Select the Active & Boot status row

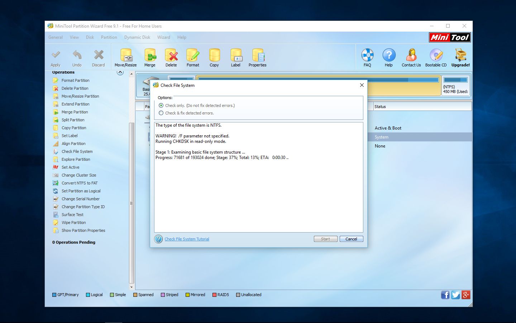pos(419,128)
